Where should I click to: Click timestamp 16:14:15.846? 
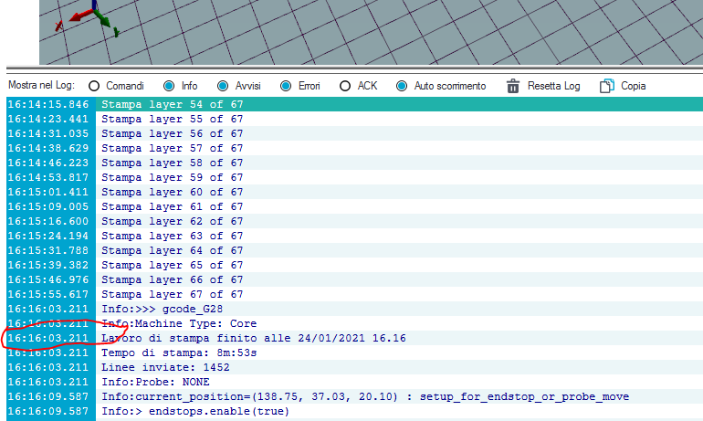pyautogui.click(x=48, y=104)
